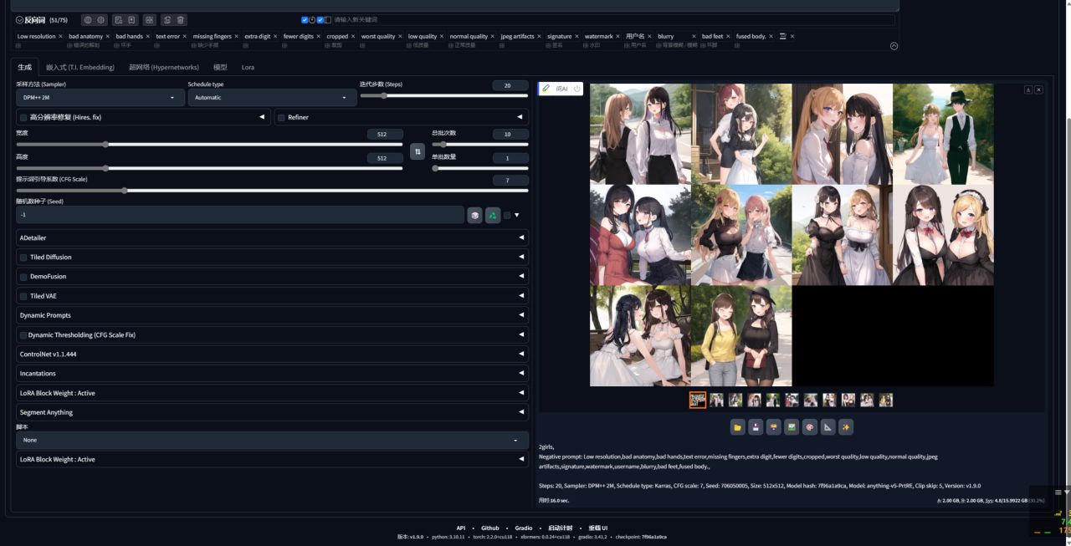Click the save image icon

tap(756, 427)
